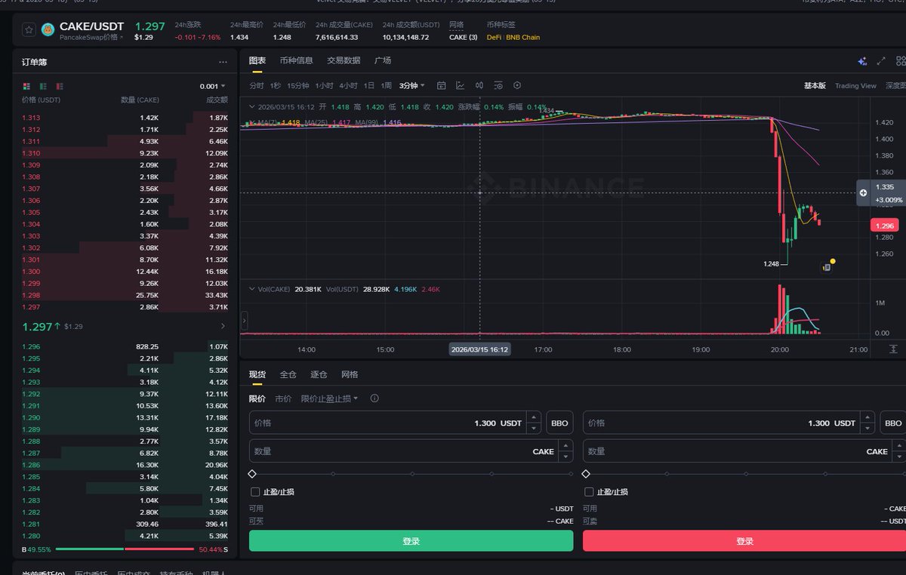Click the plus crosshair marker at price 1.335
The image size is (906, 575).
tap(863, 193)
